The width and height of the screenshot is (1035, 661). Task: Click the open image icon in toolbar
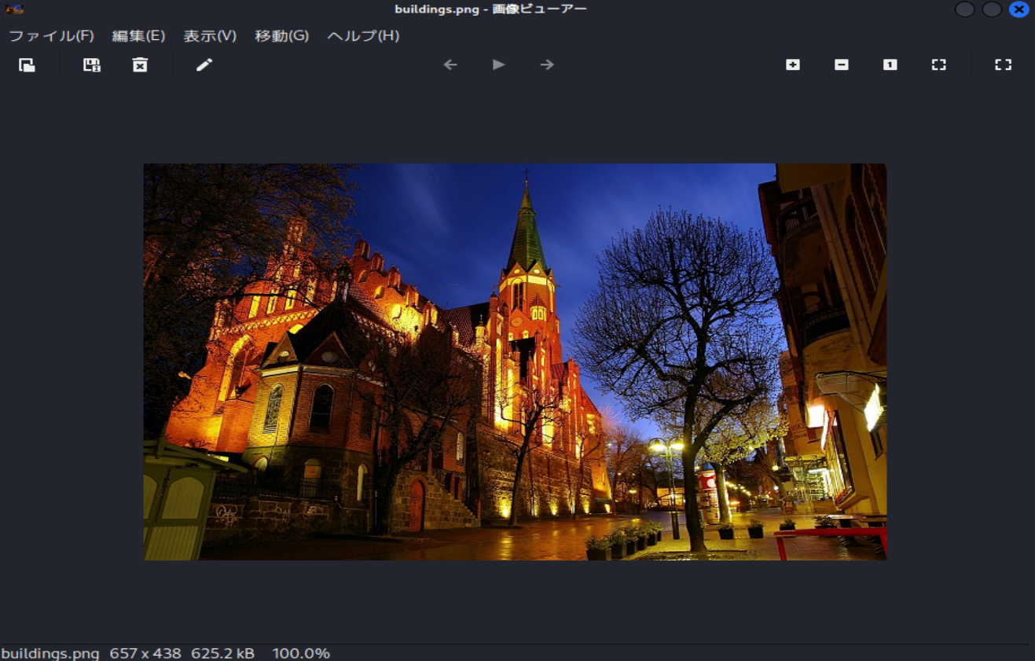(27, 65)
